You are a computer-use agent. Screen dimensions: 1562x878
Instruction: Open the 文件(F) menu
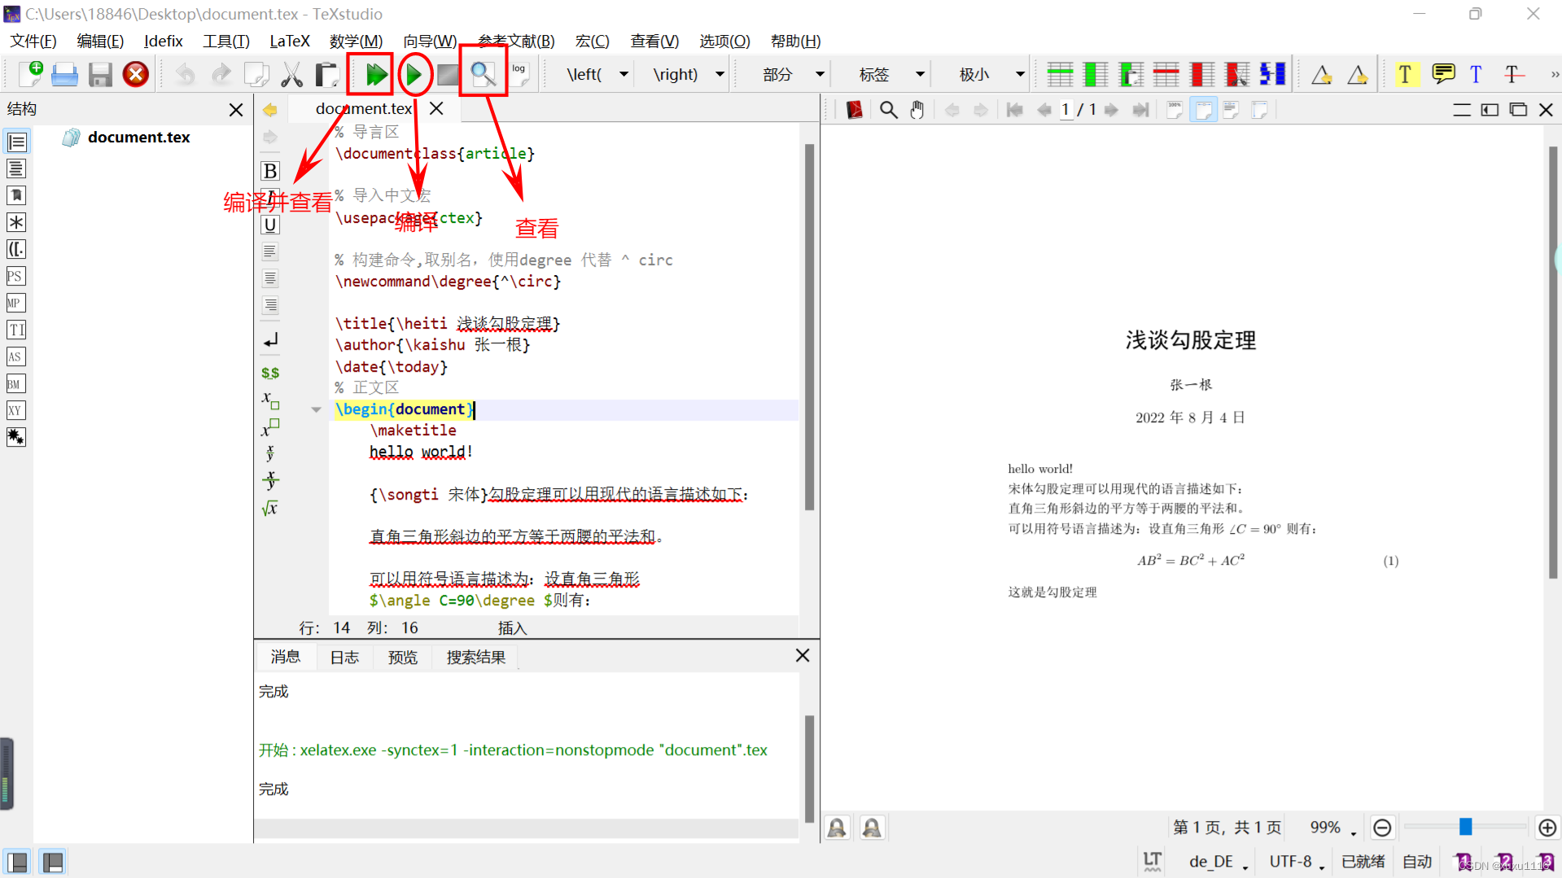(33, 41)
